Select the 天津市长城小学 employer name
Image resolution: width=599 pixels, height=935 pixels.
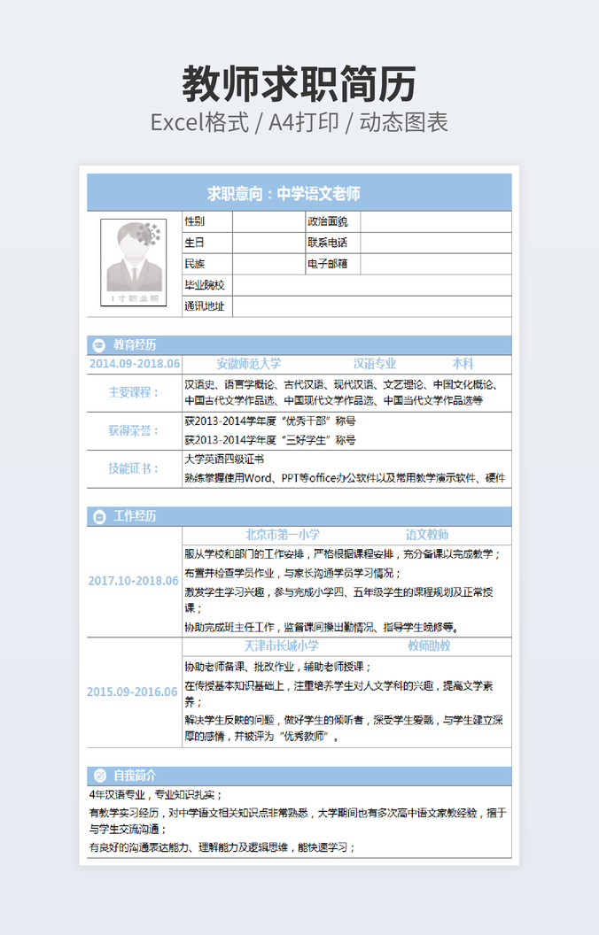click(281, 645)
